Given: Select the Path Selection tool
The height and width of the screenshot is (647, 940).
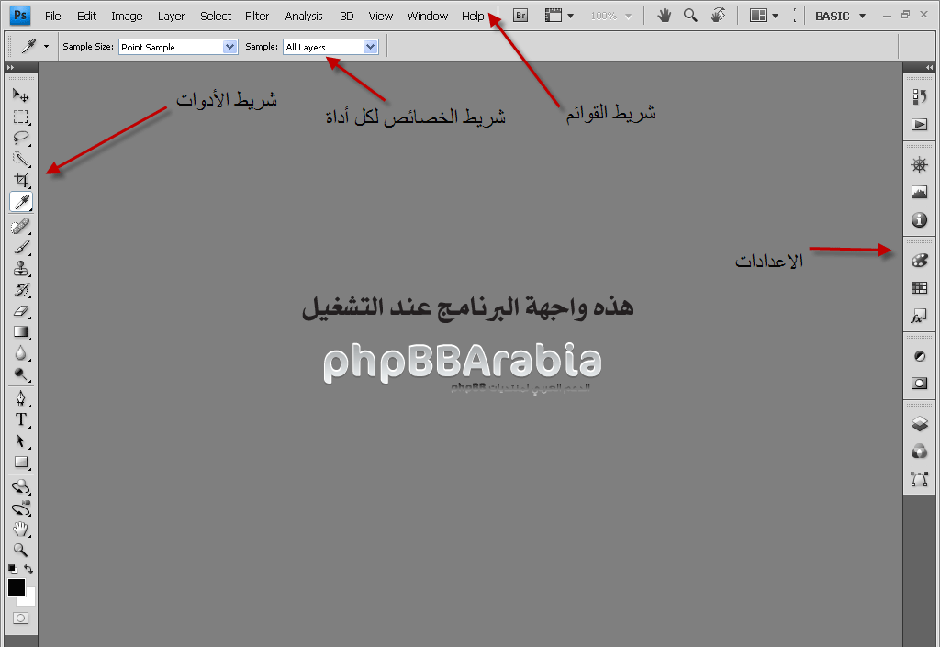Looking at the screenshot, I should (x=21, y=441).
